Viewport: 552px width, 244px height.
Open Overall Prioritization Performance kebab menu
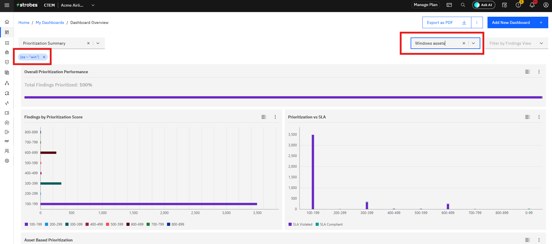click(x=539, y=72)
